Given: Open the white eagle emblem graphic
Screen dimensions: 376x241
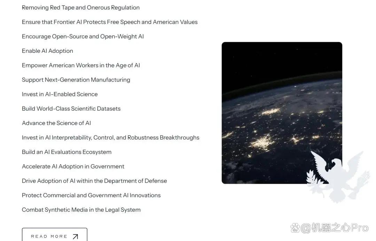Looking at the screenshot, I should [338, 177].
